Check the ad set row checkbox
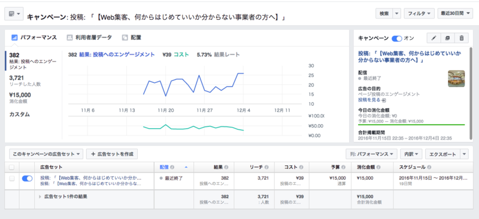The image size is (479, 219). (11, 179)
